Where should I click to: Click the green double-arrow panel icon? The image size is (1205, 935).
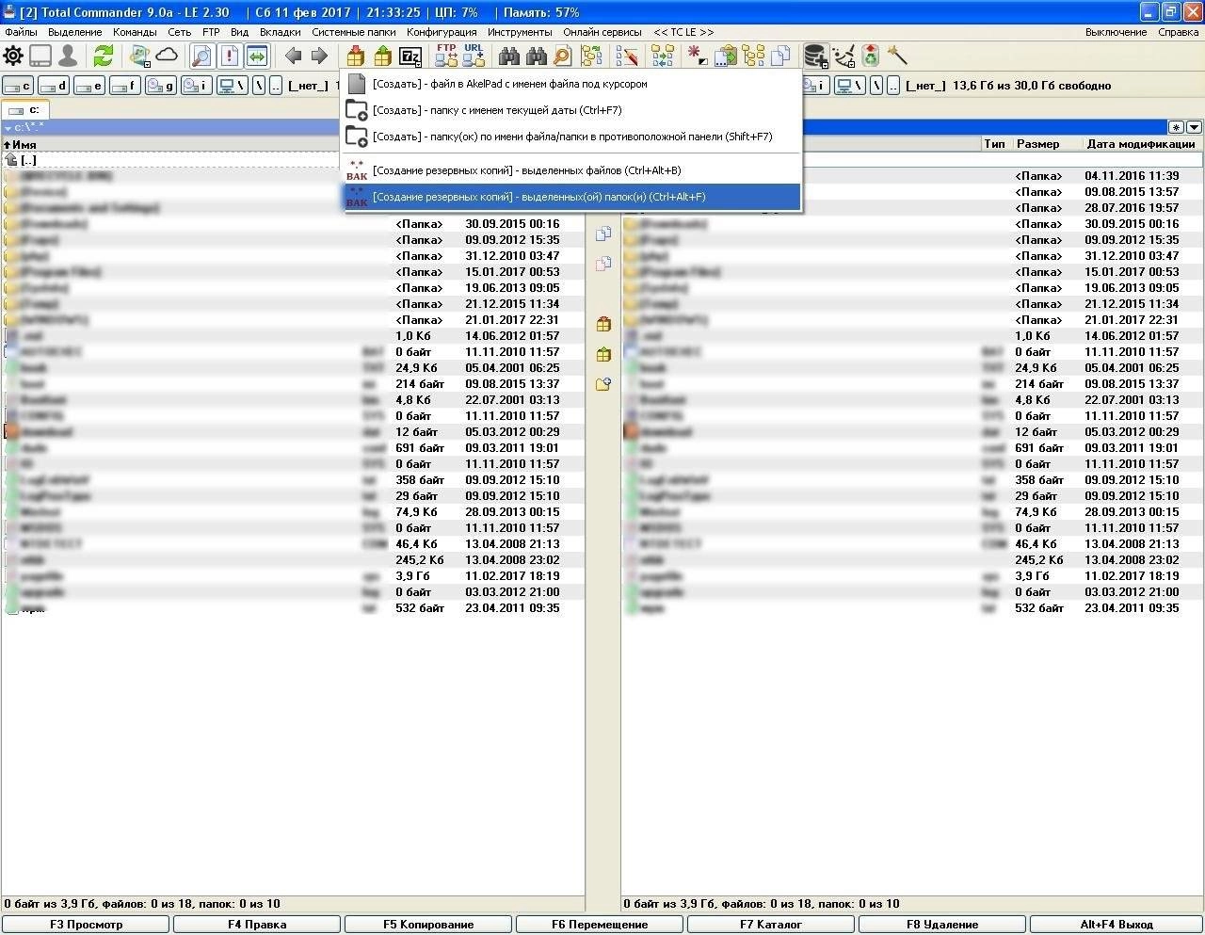257,56
